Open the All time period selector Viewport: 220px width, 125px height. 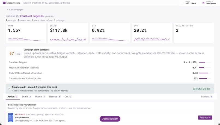(x=191, y=3)
